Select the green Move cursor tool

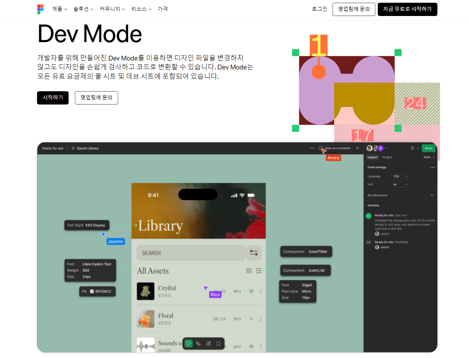click(189, 344)
